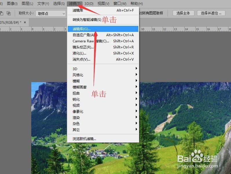Click the 选择并遮住... button
Screen dimensions: 231x174
[x=211, y=13]
